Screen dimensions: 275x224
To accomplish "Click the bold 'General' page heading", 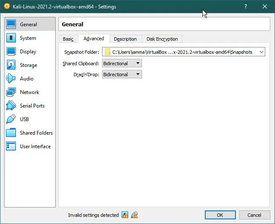I will pyautogui.click(x=72, y=24).
